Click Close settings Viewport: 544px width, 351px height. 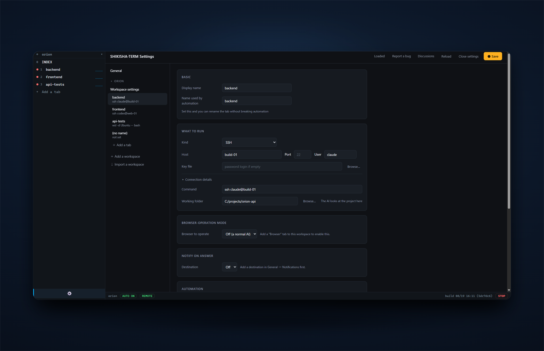click(x=468, y=56)
